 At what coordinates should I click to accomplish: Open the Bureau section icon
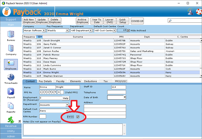point(11,34)
